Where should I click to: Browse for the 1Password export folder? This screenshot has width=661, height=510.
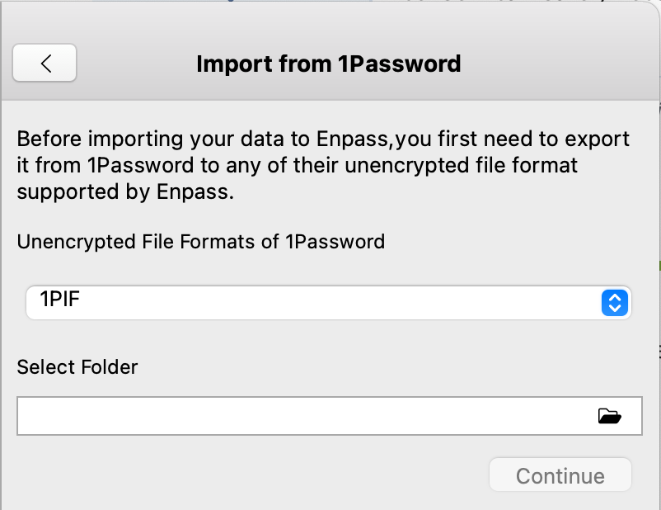(609, 416)
